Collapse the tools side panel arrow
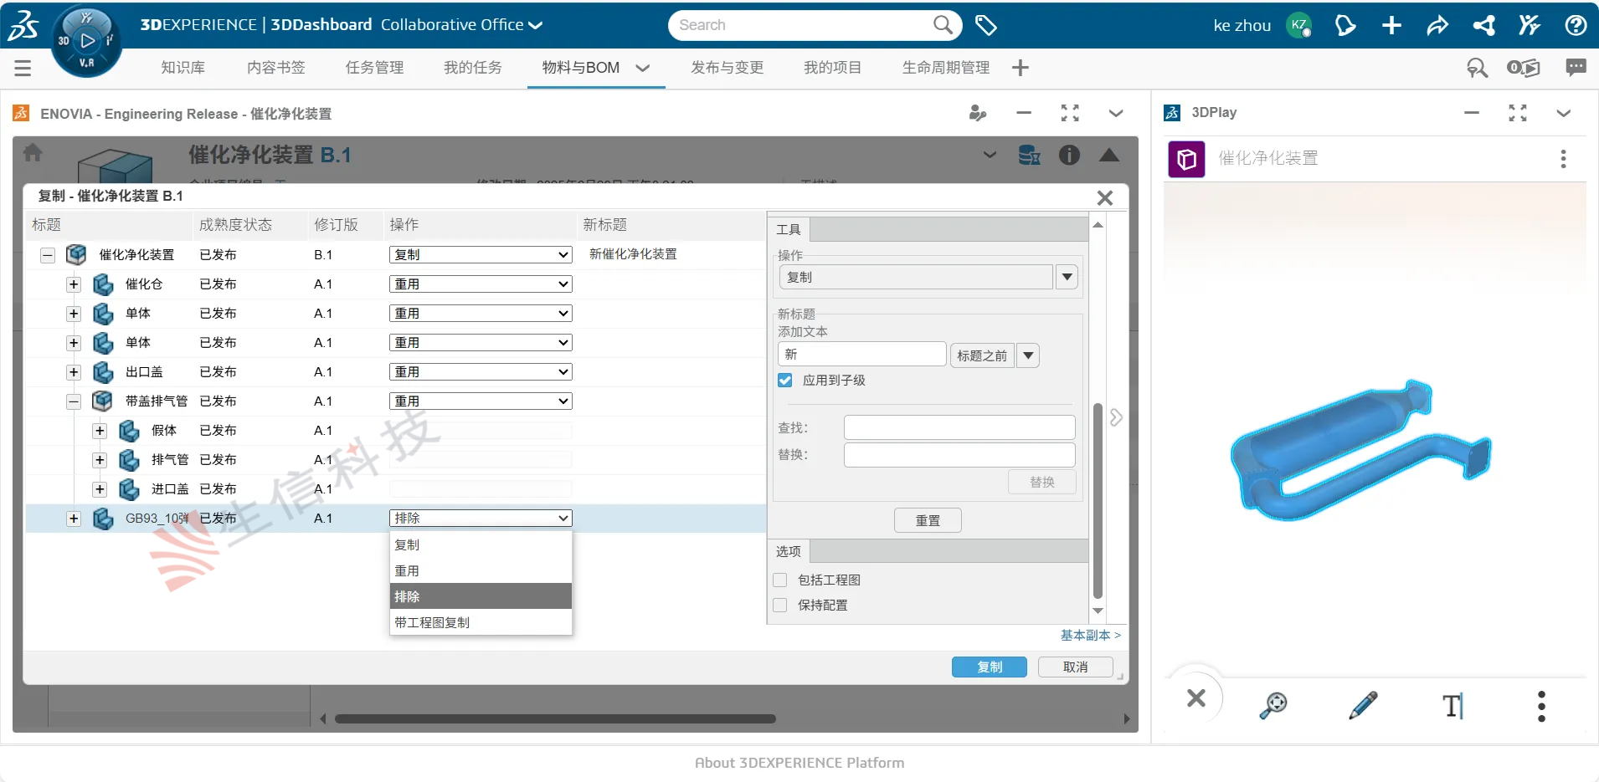 1116,417
